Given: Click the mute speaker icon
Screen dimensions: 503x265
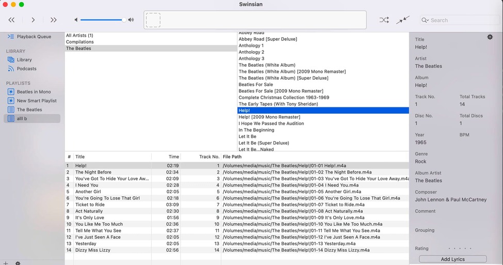Looking at the screenshot, I should [76, 20].
